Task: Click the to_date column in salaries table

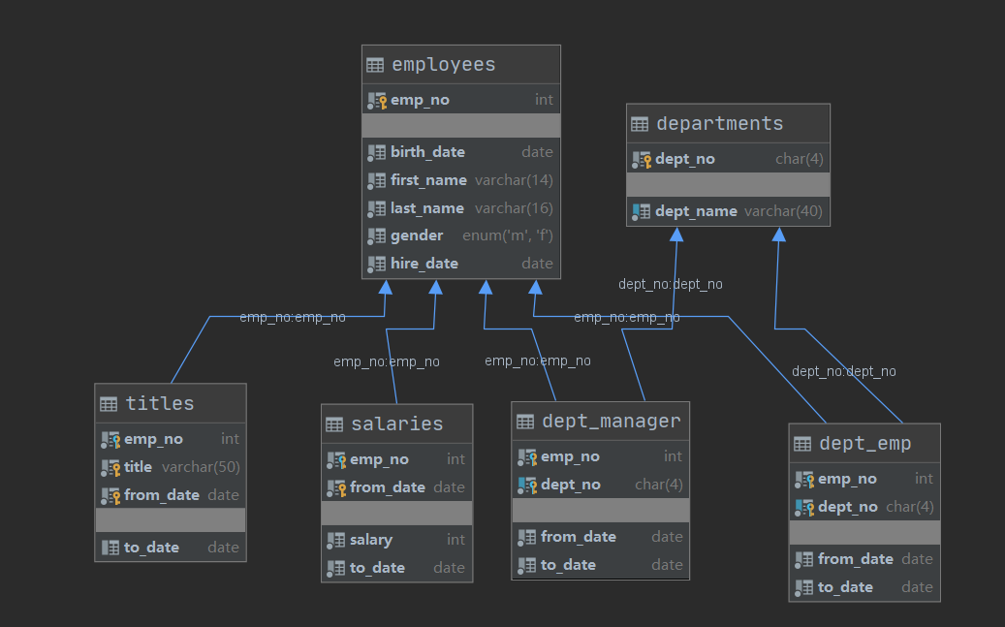Action: [396, 568]
